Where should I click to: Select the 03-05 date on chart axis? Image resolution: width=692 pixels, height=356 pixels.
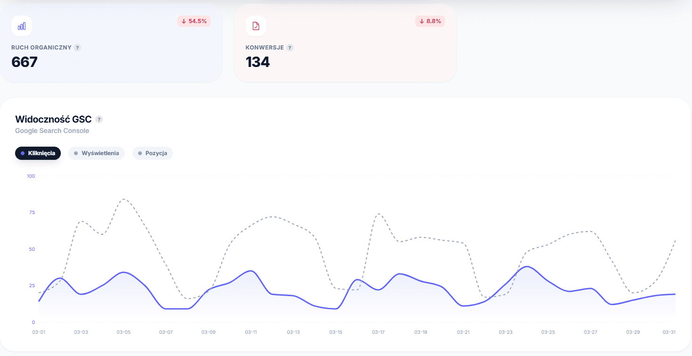pyautogui.click(x=124, y=332)
